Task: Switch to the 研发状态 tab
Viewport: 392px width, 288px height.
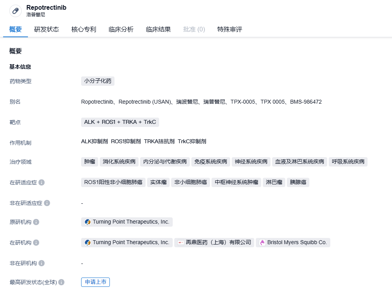Action: (47, 29)
